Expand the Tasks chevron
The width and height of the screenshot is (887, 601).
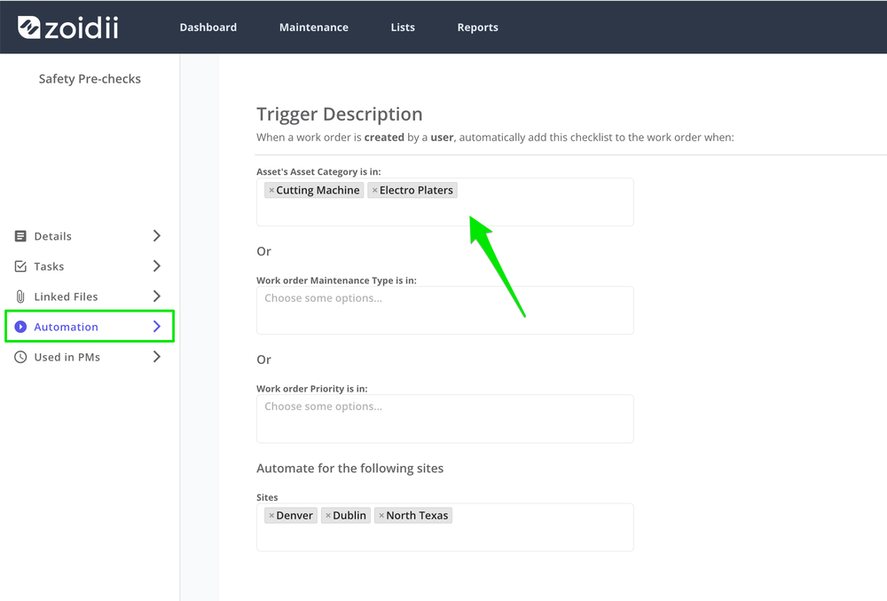coord(157,266)
